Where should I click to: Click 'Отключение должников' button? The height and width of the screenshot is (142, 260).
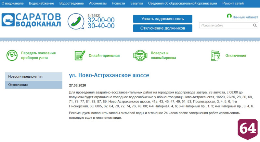163,28
